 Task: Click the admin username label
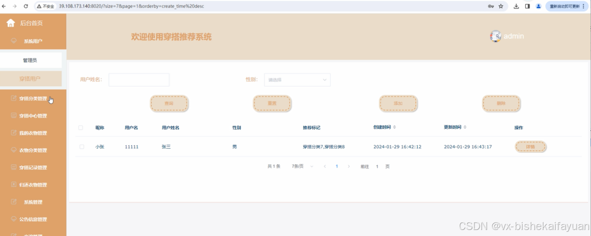click(514, 36)
